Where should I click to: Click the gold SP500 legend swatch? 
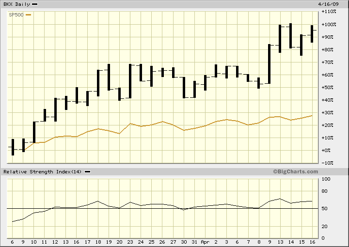point(29,15)
